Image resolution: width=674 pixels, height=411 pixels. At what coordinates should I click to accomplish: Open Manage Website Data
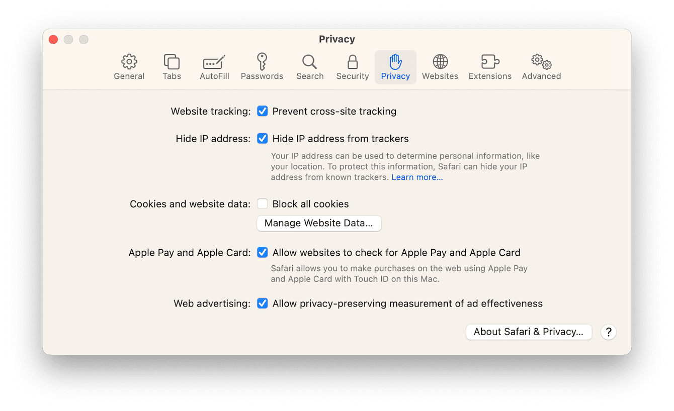(x=318, y=223)
